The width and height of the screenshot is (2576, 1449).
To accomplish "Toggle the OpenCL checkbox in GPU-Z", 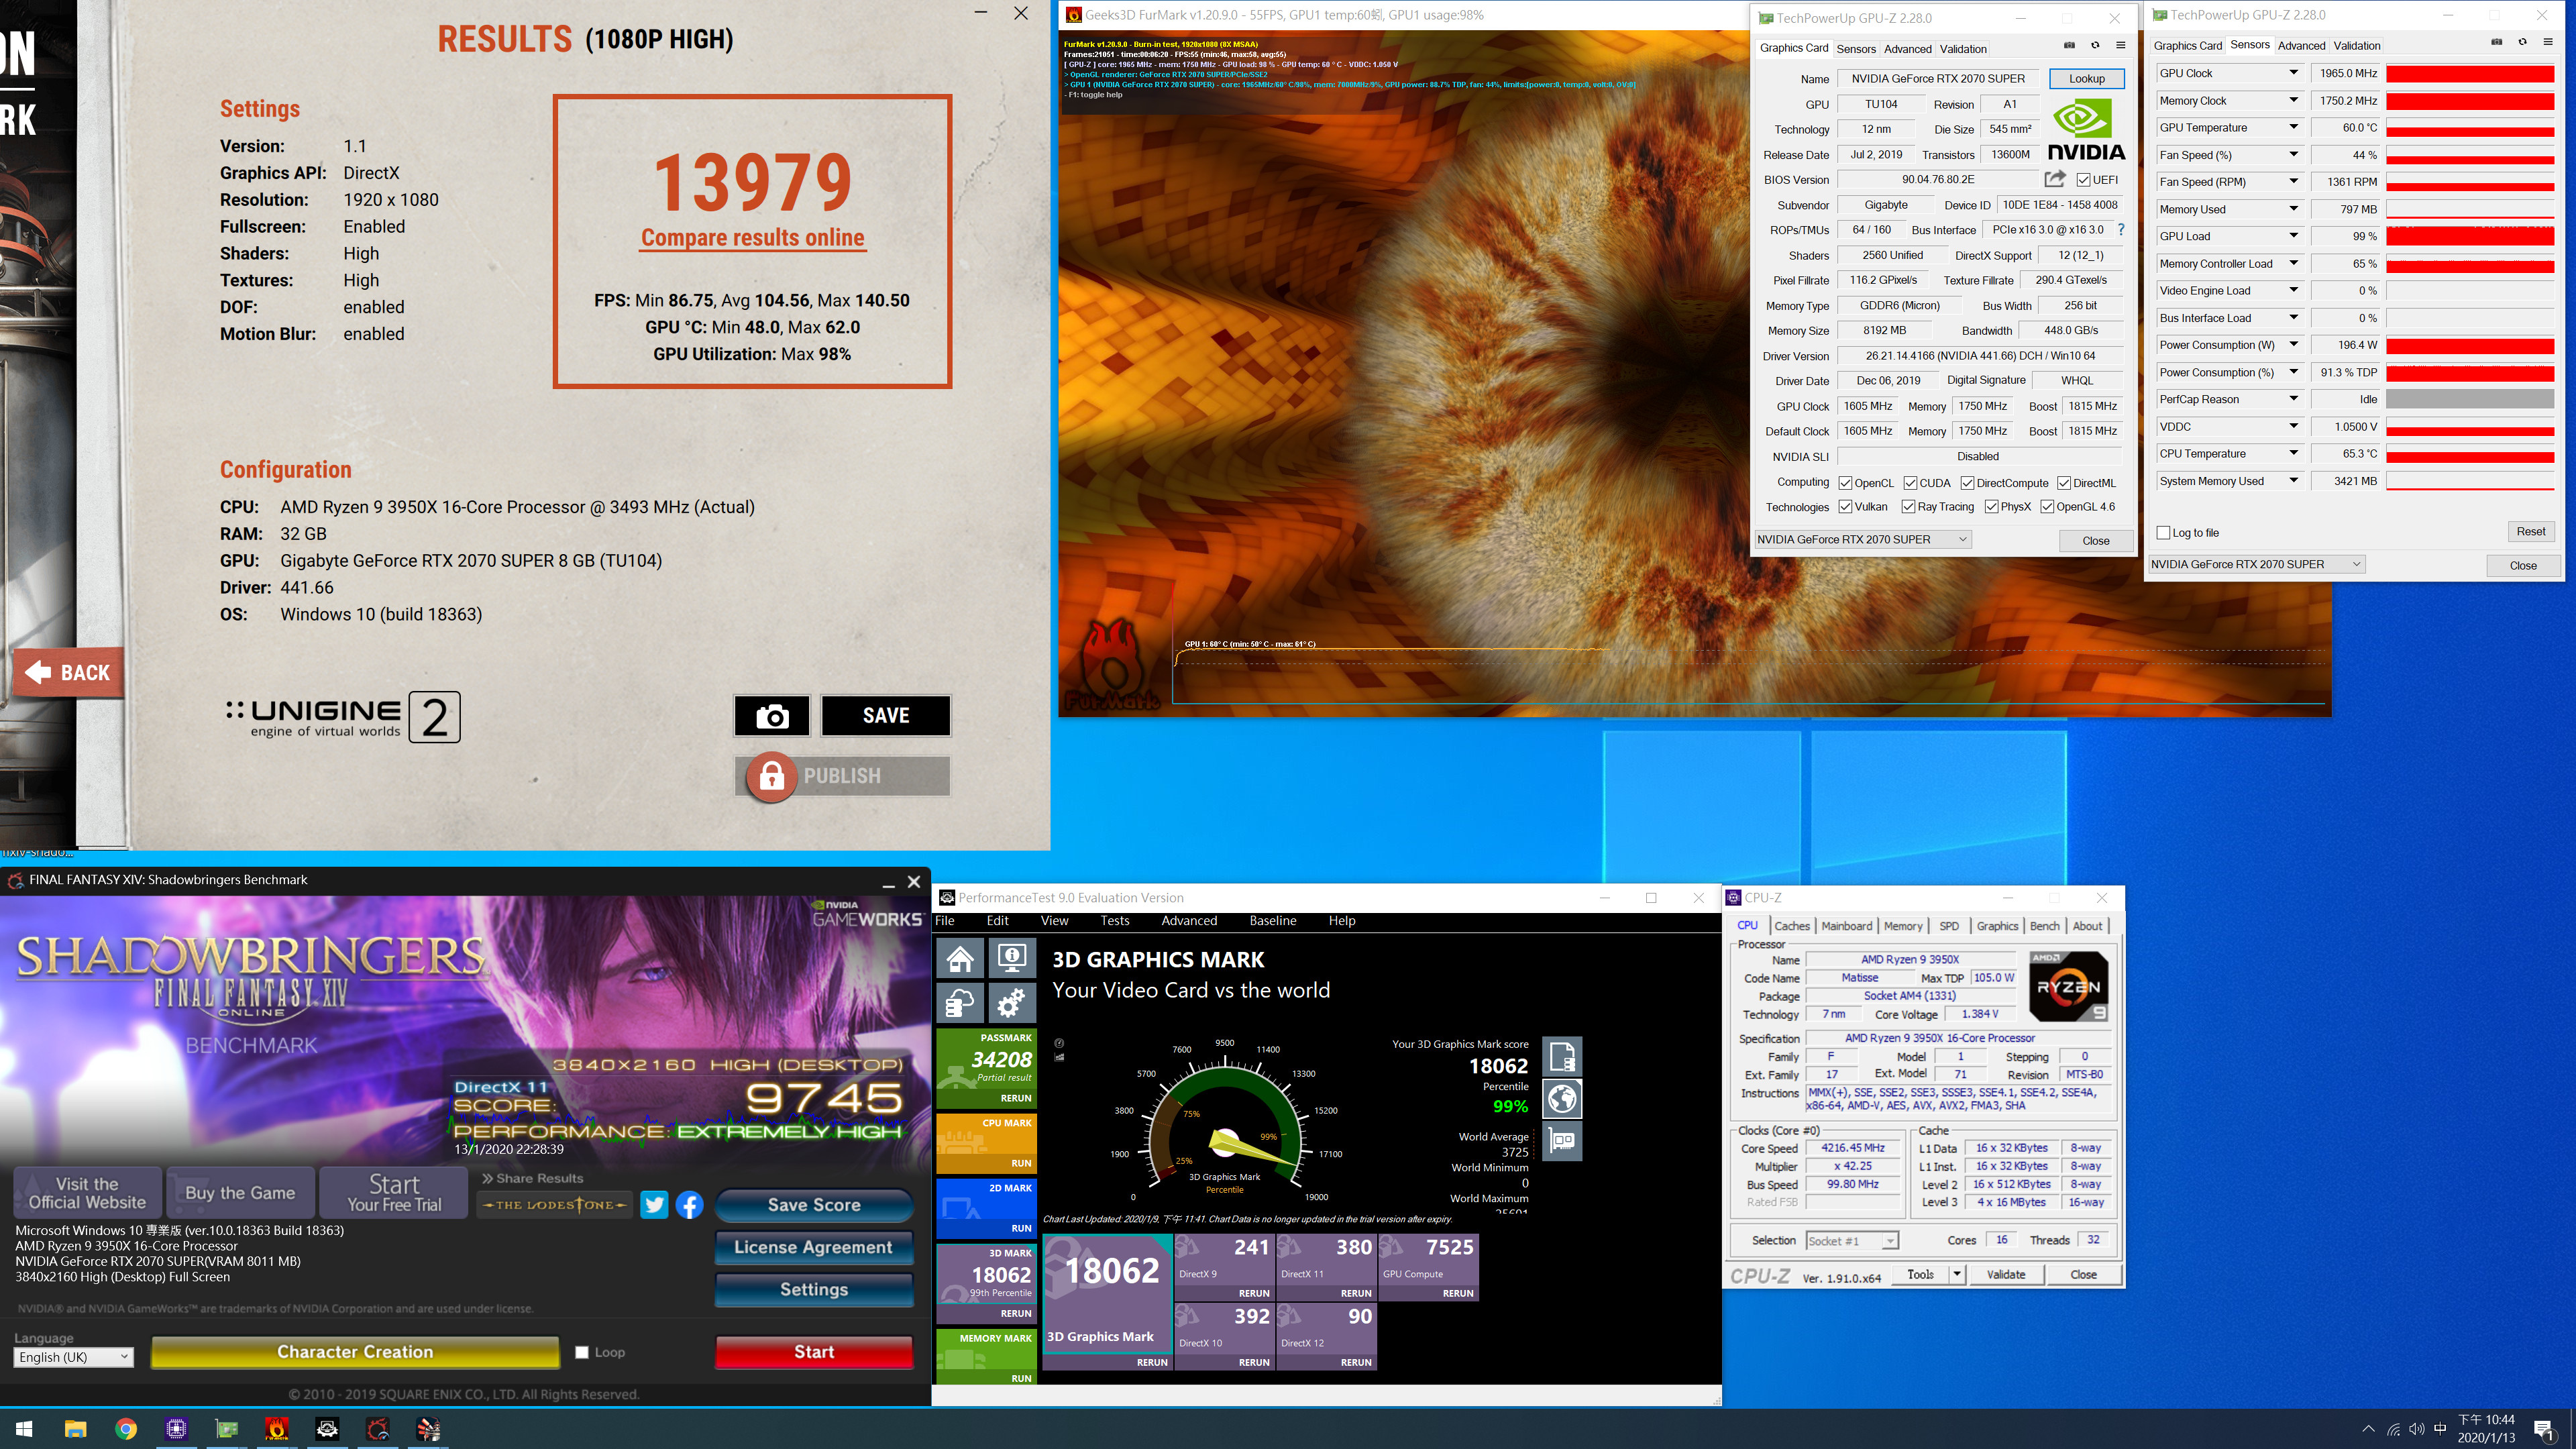I will pos(1845,483).
